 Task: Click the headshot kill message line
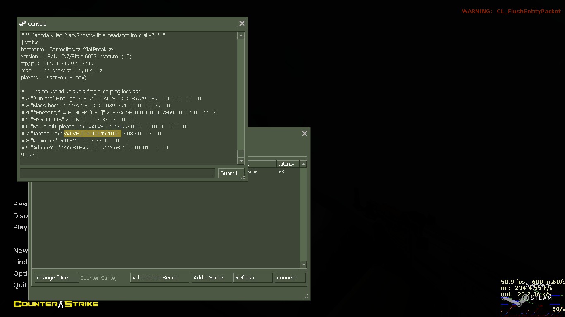click(93, 35)
